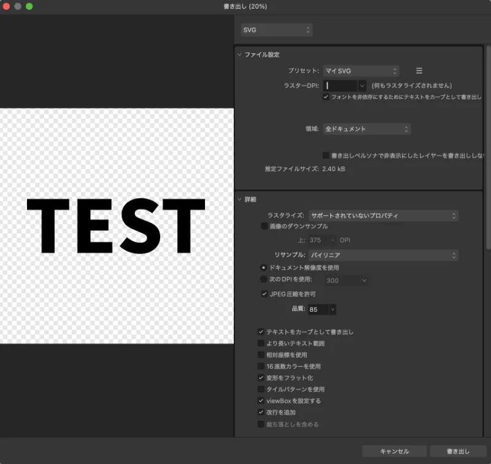Click the green zoom window button
Image resolution: width=491 pixels, height=464 pixels.
pos(29,6)
